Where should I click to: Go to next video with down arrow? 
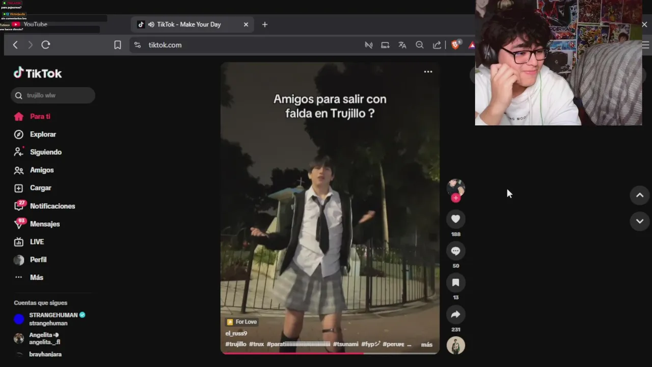pyautogui.click(x=640, y=221)
